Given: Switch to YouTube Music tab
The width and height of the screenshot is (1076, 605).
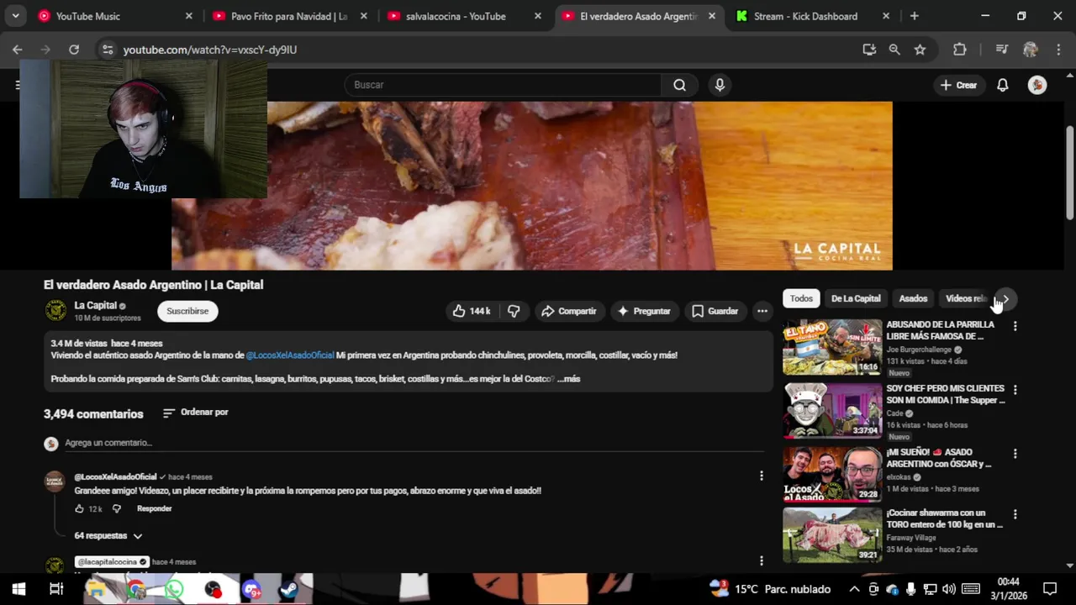Looking at the screenshot, I should [x=115, y=16].
